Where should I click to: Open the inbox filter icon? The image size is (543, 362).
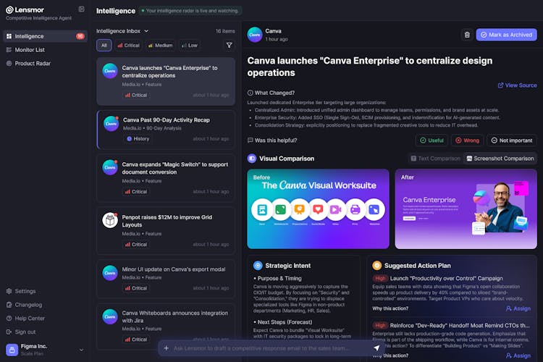click(229, 45)
